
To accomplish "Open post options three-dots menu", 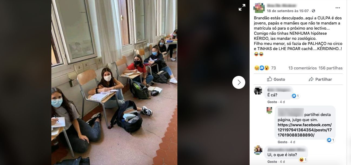I will pos(338,8).
